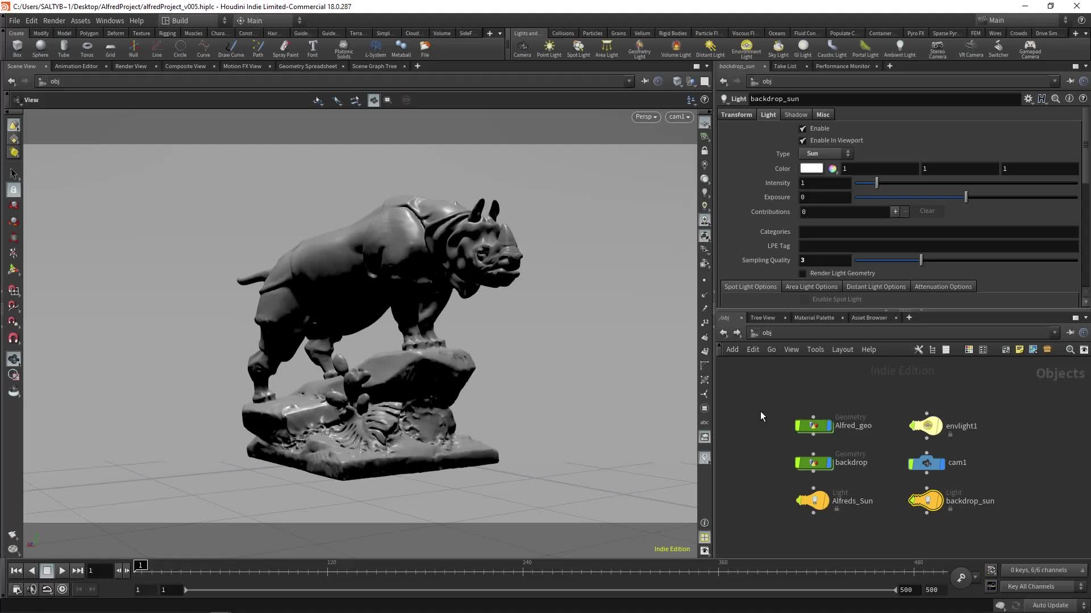Add a Metaball from the shelf
Viewport: 1091px width, 613px height.
click(x=401, y=49)
